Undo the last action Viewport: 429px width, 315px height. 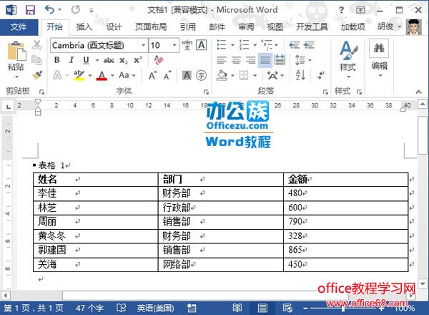[49, 10]
